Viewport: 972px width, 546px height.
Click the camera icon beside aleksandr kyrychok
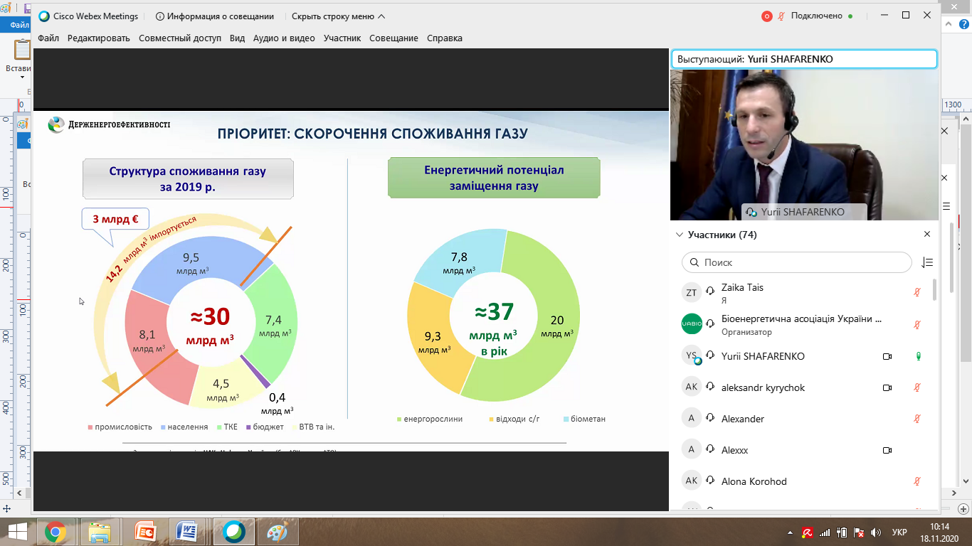coord(887,387)
